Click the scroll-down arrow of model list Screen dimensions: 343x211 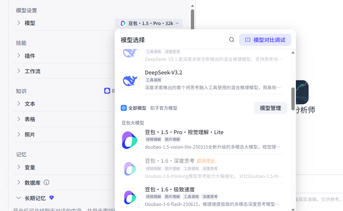pyautogui.click(x=293, y=209)
